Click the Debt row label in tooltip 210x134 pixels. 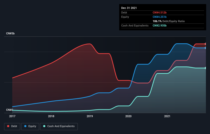(124, 12)
